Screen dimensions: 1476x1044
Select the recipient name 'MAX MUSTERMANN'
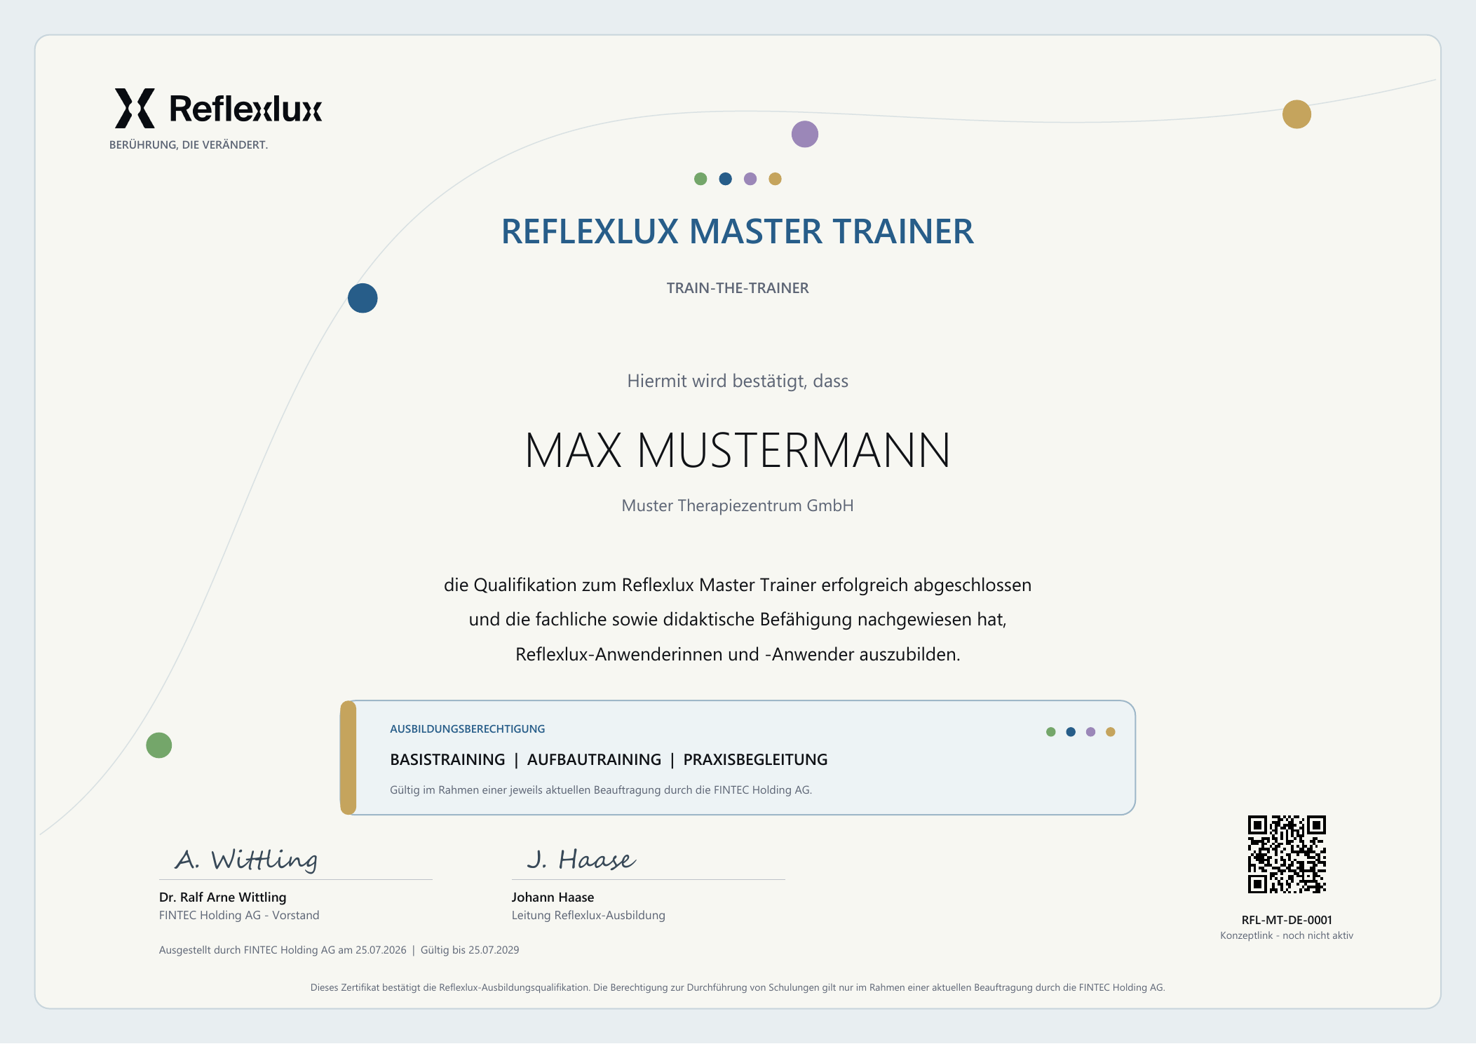point(738,450)
